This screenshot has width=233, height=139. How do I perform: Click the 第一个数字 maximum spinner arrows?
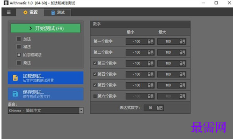pyautogui.click(x=182, y=41)
